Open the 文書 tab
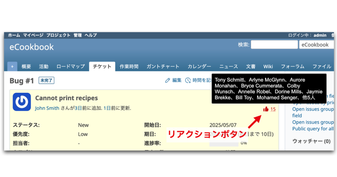This screenshot has width=337, height=177. [251, 67]
